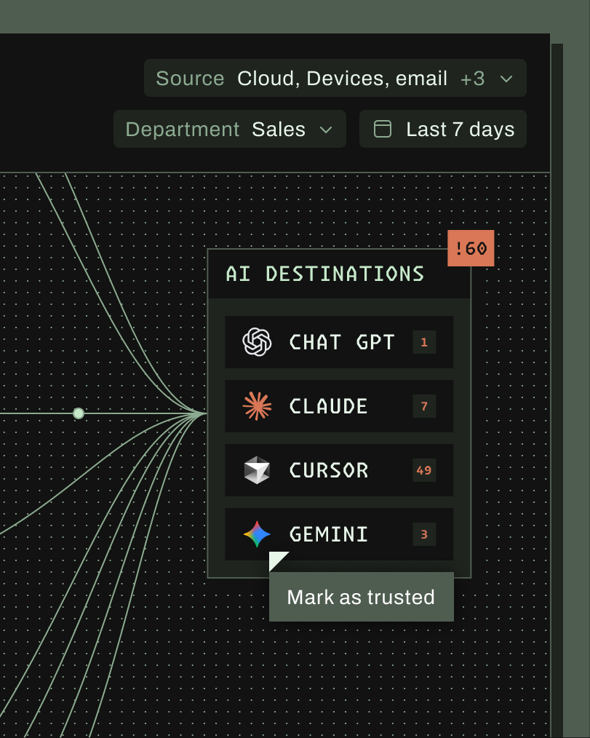Click Claude count badge showing 7
The width and height of the screenshot is (590, 738).
(424, 406)
